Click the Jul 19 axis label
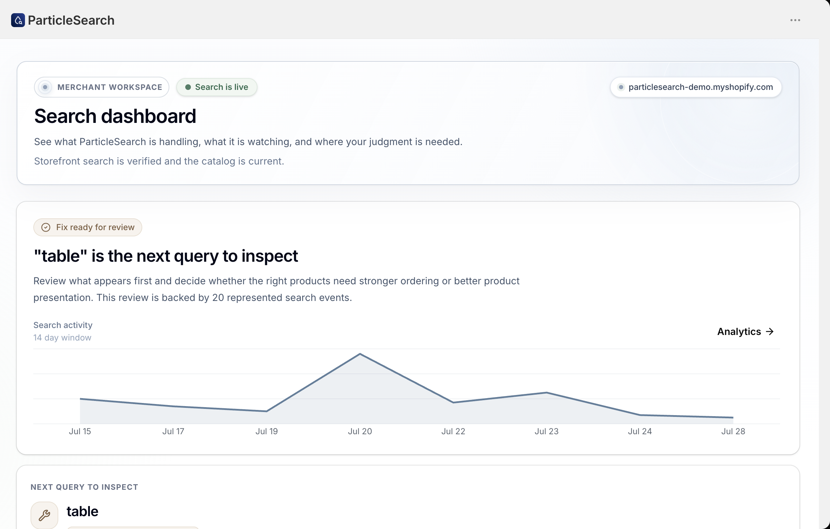Screen dimensions: 830x529 pyautogui.click(x=266, y=431)
